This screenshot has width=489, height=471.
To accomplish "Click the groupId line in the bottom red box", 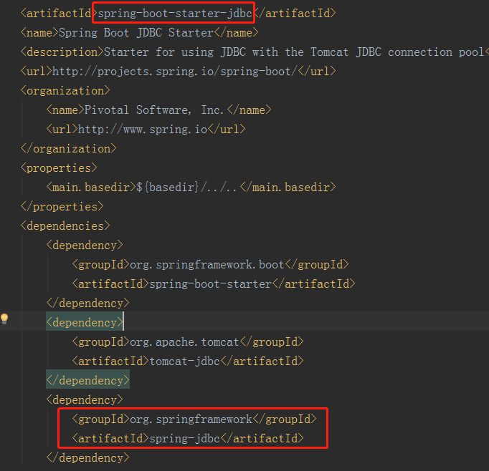I will pyautogui.click(x=191, y=419).
